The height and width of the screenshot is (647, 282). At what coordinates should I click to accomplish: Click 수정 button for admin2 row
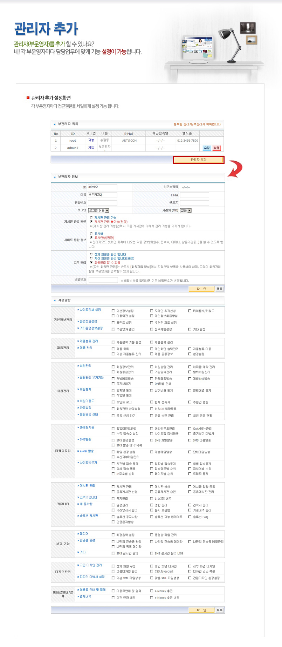(x=207, y=148)
